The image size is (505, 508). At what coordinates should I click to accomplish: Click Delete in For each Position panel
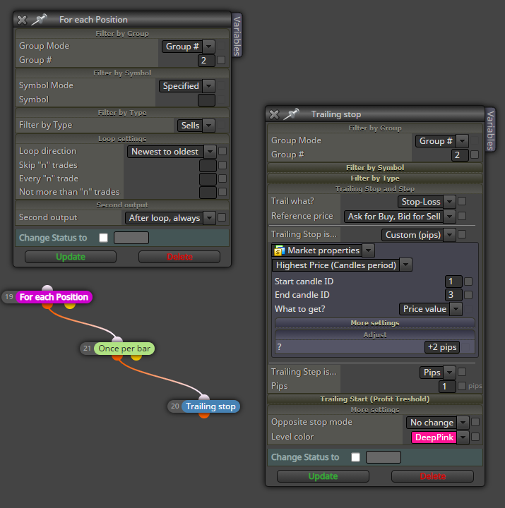(x=179, y=257)
